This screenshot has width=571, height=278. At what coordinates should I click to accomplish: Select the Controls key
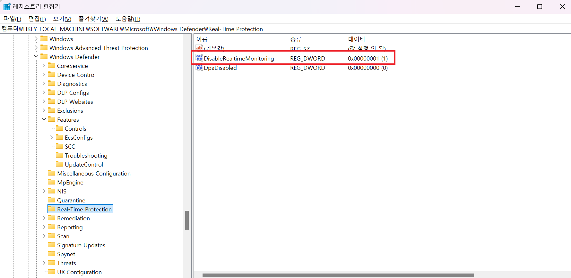[75, 128]
